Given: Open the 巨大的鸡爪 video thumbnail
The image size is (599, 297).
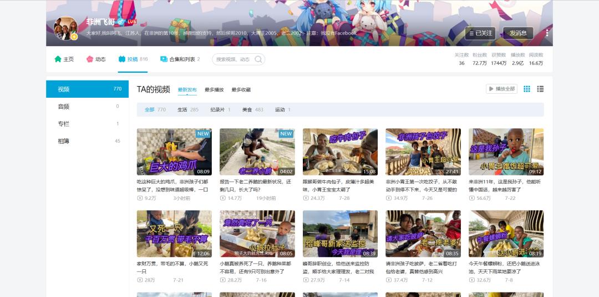Looking at the screenshot, I should [x=174, y=152].
